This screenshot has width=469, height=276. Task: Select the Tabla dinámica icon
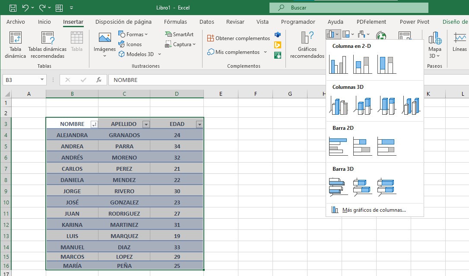(15, 45)
